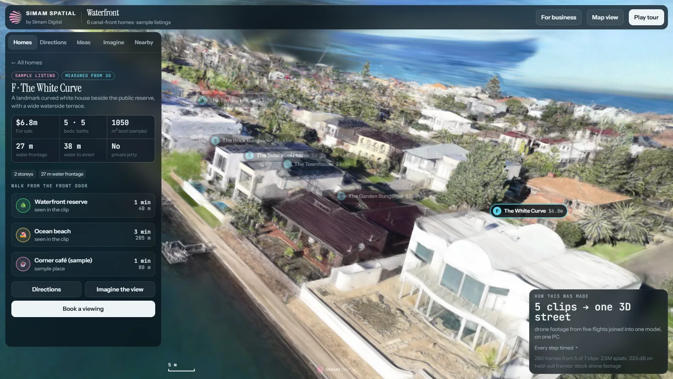Image resolution: width=673 pixels, height=379 pixels.
Task: Expand the Every step timed disclosure
Action: (556, 348)
